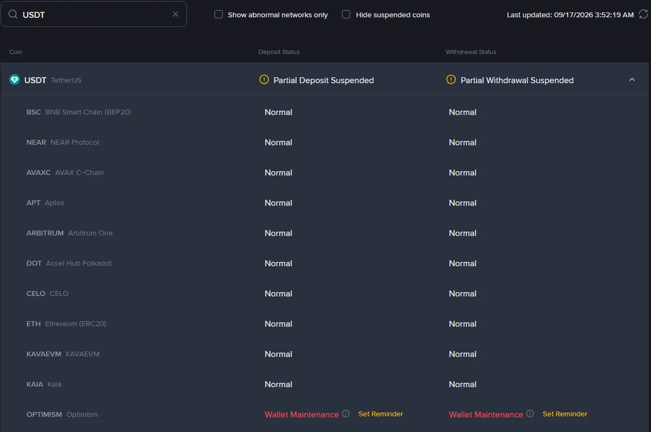This screenshot has width=651, height=432.
Task: Refresh the last updated status
Action: [643, 15]
